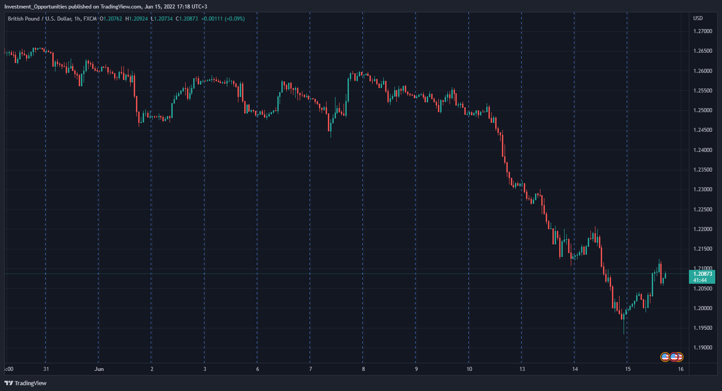
Task: Click the low value L1.20734
Action: (x=161, y=19)
